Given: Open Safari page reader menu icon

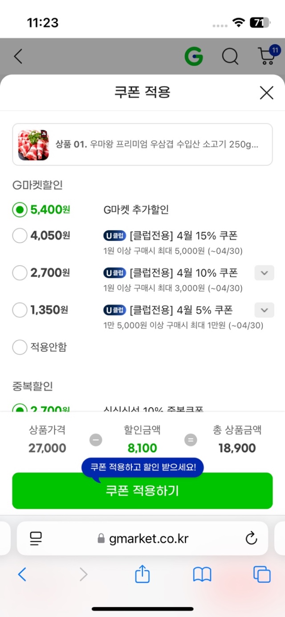Looking at the screenshot, I should [36, 539].
